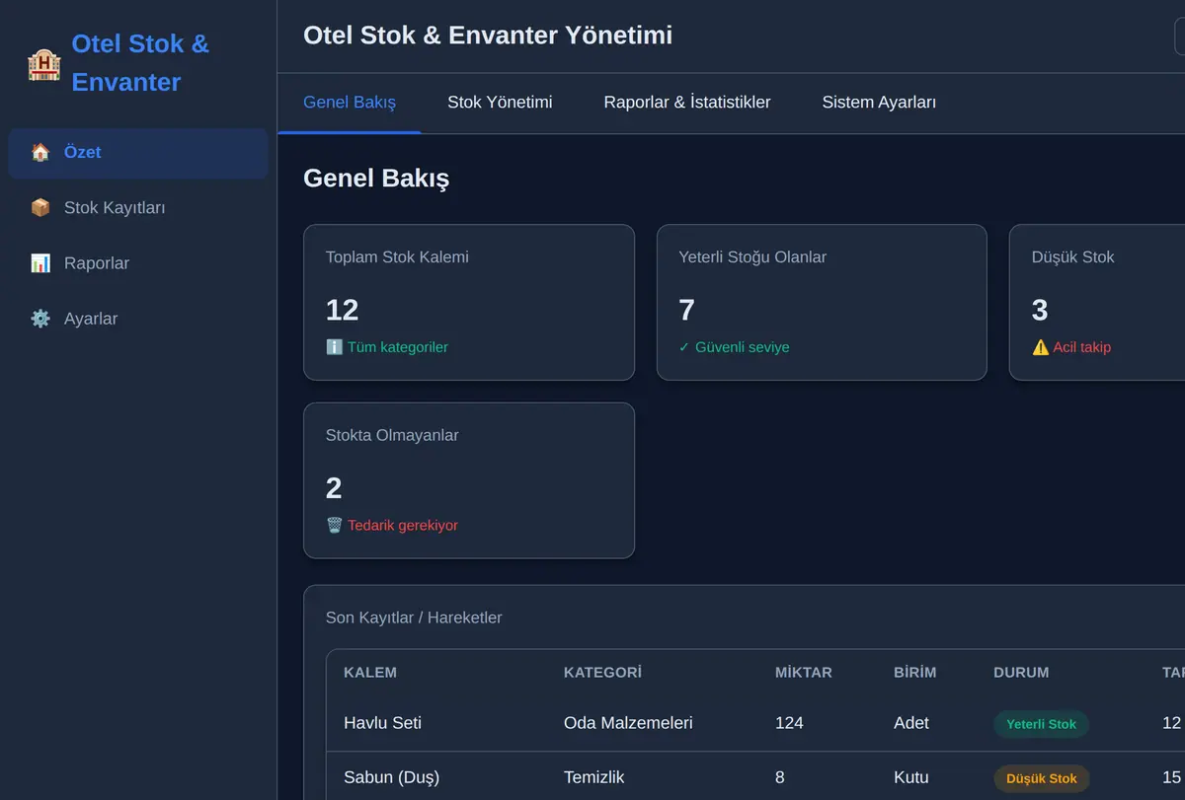Screen dimensions: 1185x800
Task: Click the hotel logo icon
Action: click(x=43, y=64)
